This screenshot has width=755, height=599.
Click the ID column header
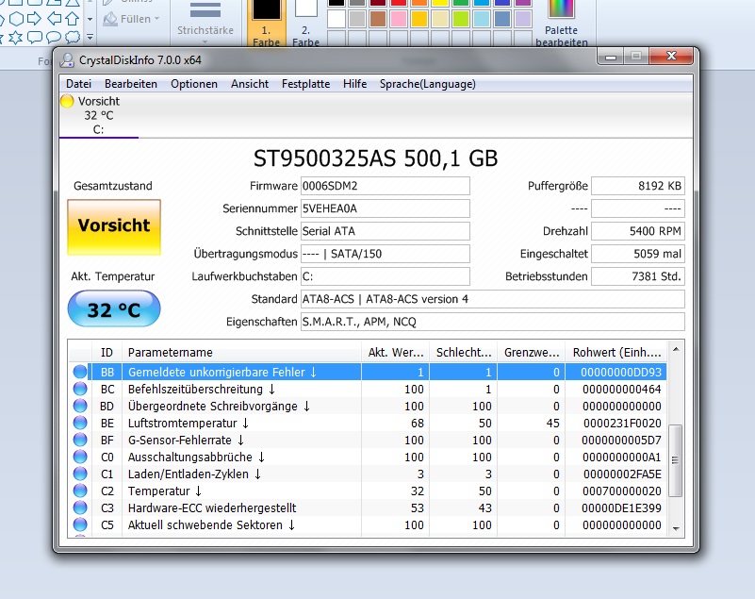(107, 352)
